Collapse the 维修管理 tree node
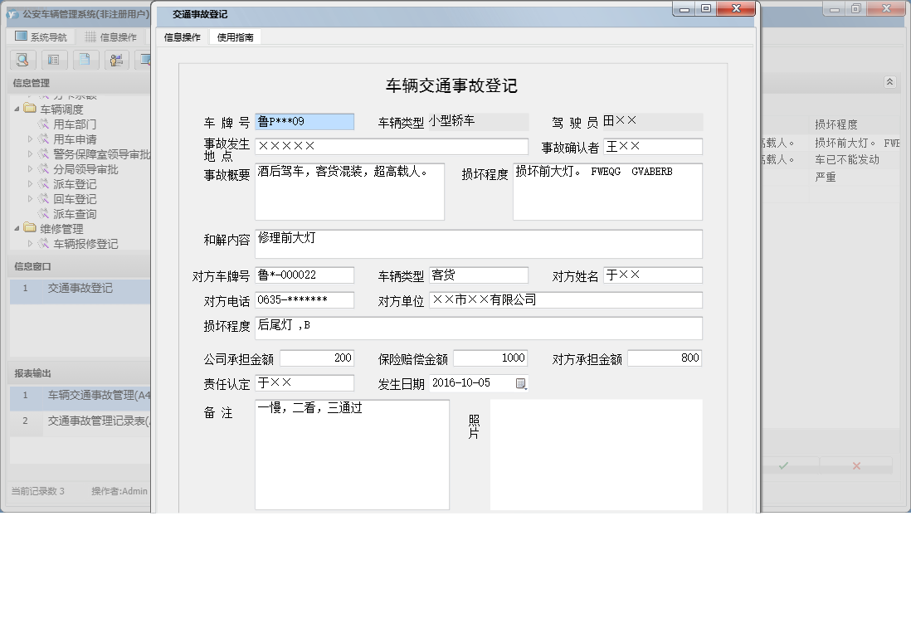The image size is (911, 618). click(x=17, y=229)
